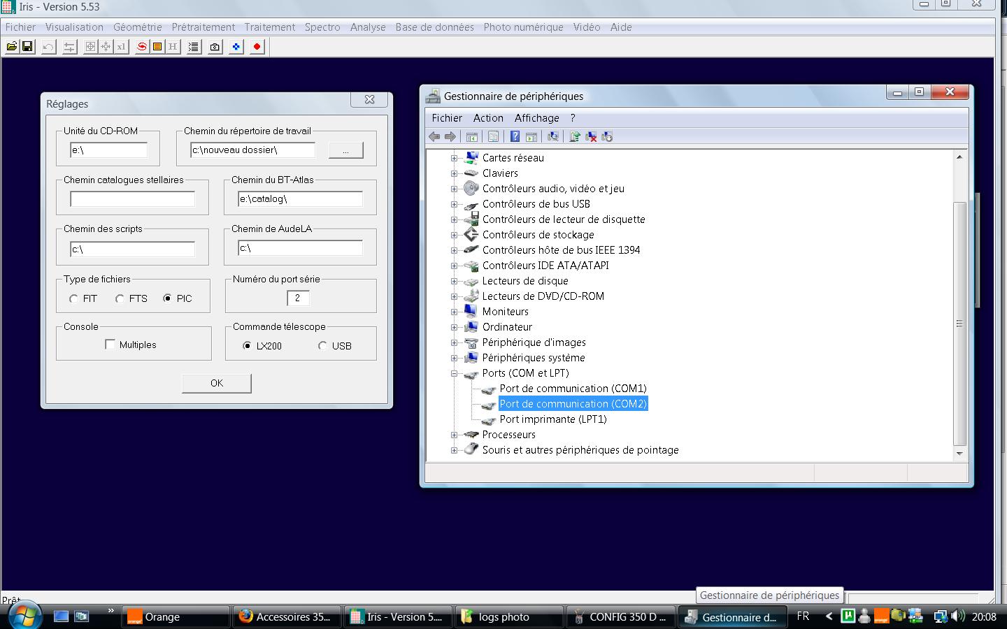Open the Photo numérique menu
Screen dimensions: 1007x629
pyautogui.click(x=523, y=27)
